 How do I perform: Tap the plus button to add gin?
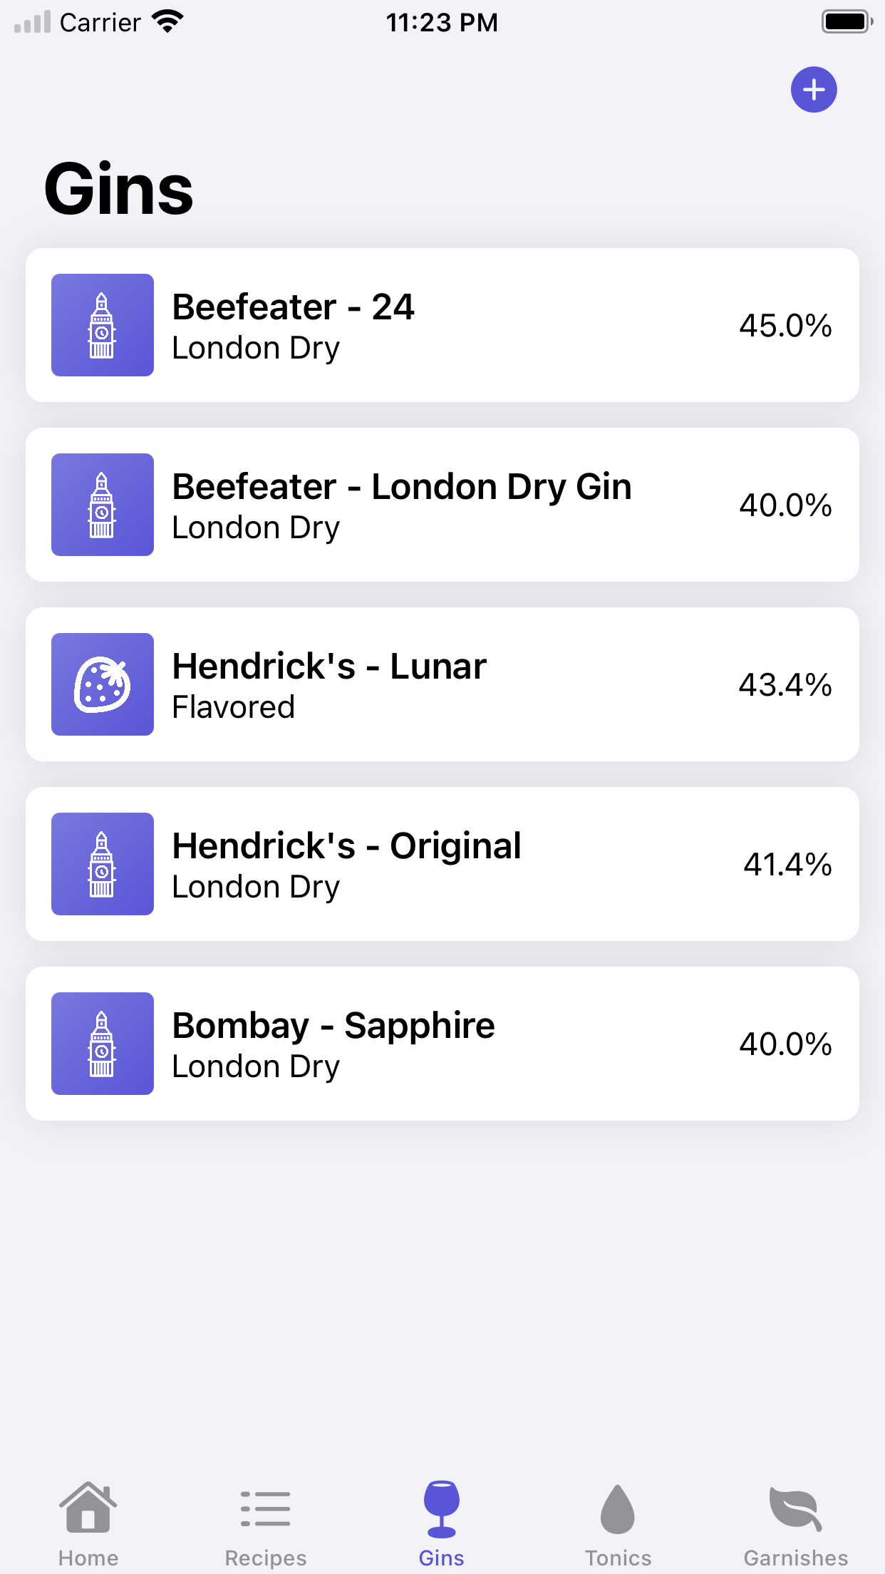click(814, 90)
